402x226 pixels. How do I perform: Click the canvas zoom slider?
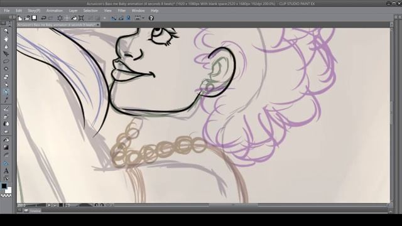point(36,205)
